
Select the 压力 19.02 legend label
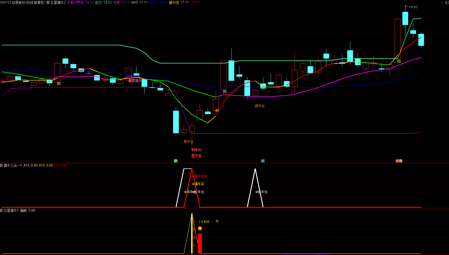point(103,2)
